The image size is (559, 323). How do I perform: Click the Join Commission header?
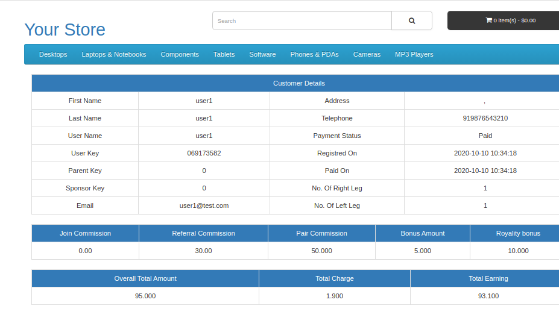click(x=85, y=233)
